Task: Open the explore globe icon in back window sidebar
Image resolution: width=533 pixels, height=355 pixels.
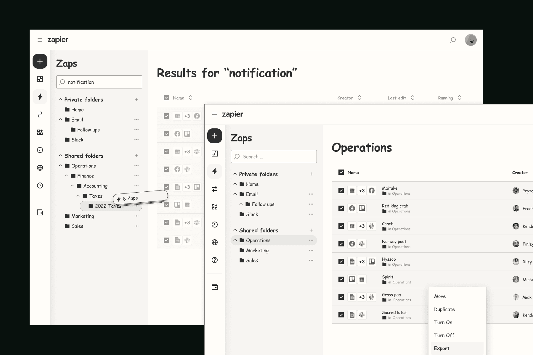Action: tap(40, 168)
